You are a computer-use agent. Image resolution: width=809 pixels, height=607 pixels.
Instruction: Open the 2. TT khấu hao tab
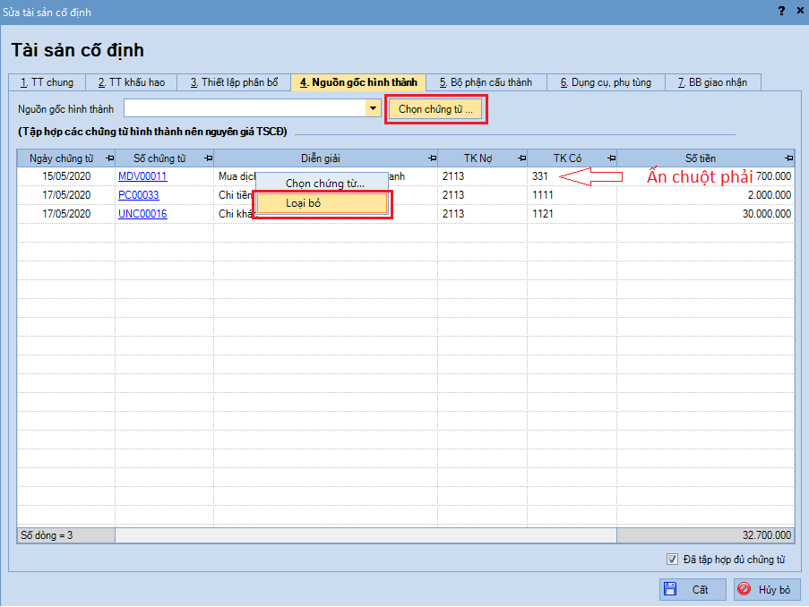tap(132, 82)
